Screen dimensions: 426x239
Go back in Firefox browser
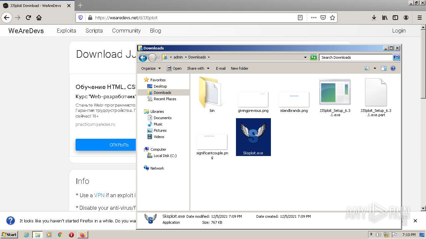point(7,18)
